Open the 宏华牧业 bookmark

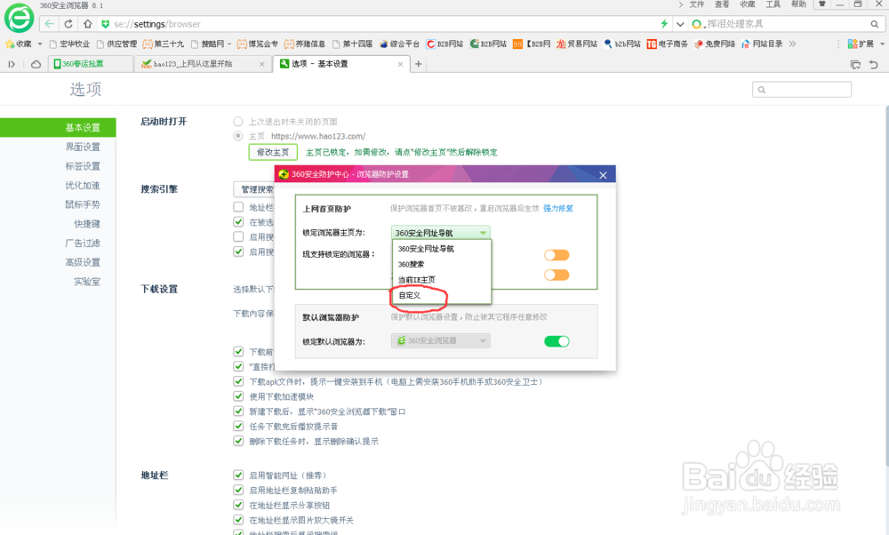pyautogui.click(x=69, y=44)
